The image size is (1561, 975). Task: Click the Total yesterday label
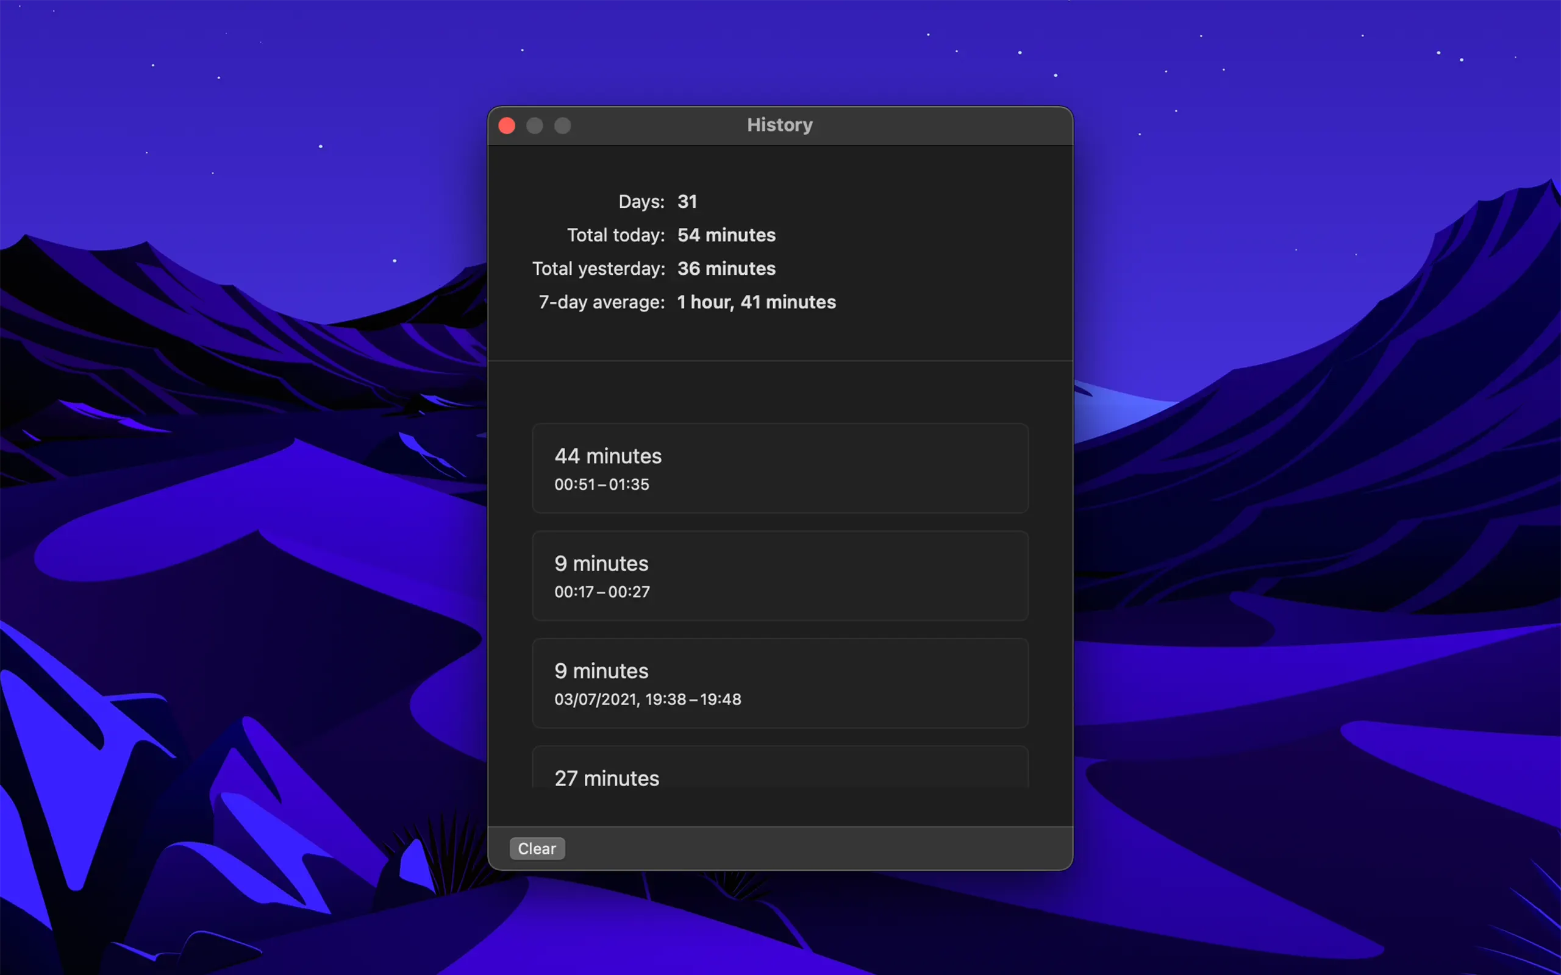(x=598, y=269)
